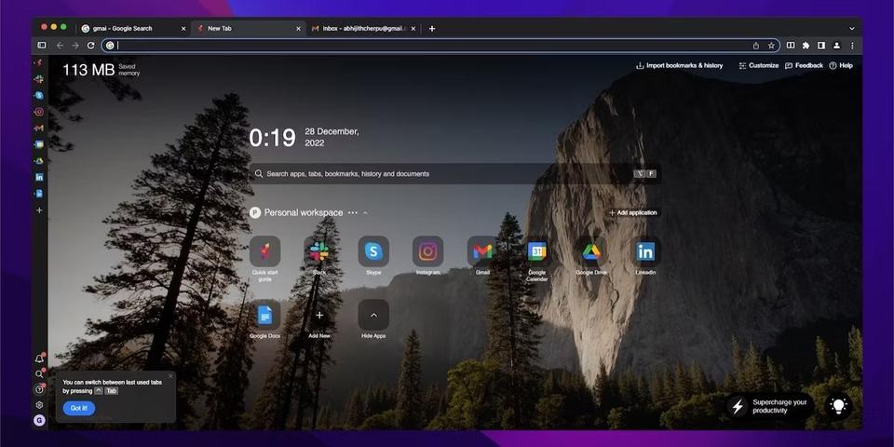This screenshot has width=894, height=447.
Task: Open the G profile avatar in the sidebar
Action: point(39,421)
